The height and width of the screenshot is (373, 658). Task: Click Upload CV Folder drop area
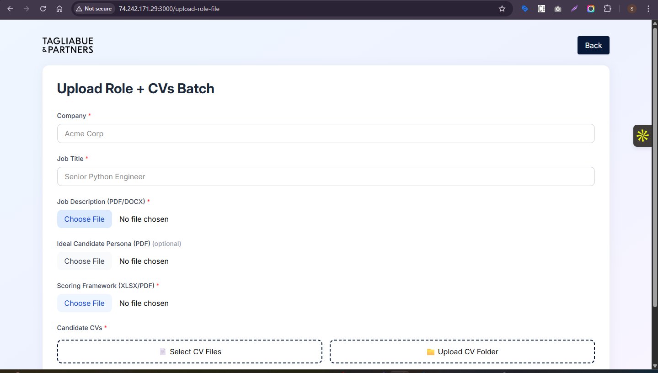pyautogui.click(x=462, y=352)
